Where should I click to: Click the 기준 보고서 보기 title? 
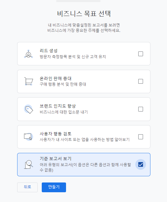55,159
